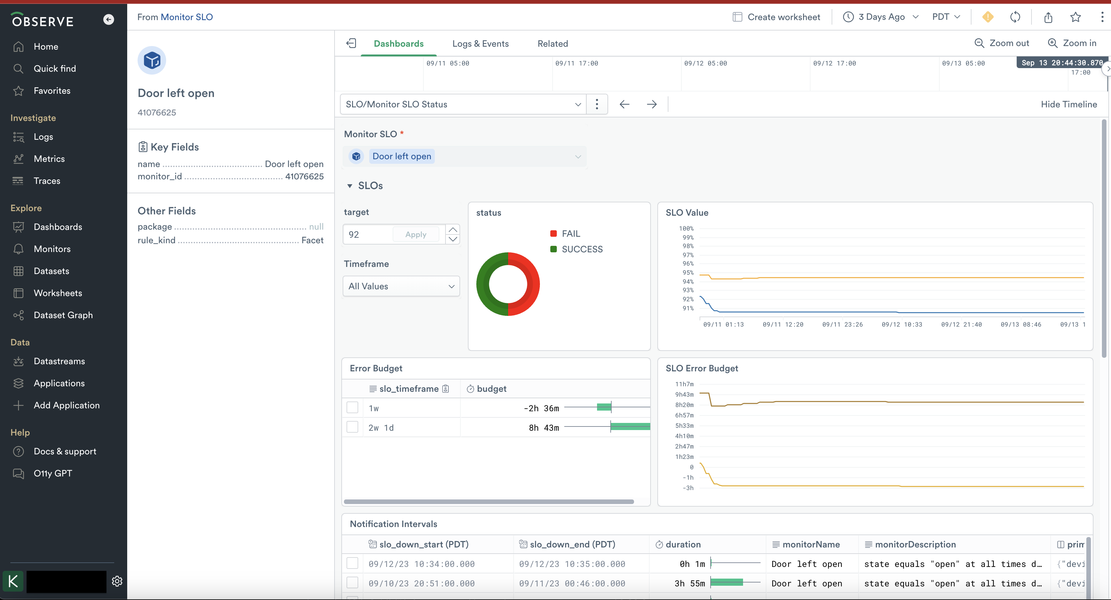1111x600 pixels.
Task: Click Hide Timeline
Action: coord(1068,104)
